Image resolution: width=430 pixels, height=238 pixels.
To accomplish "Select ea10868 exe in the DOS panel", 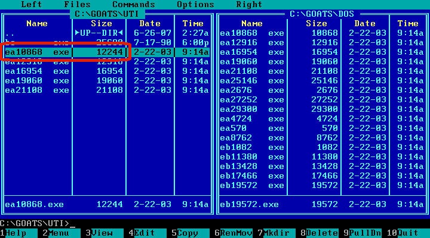I will [x=322, y=33].
